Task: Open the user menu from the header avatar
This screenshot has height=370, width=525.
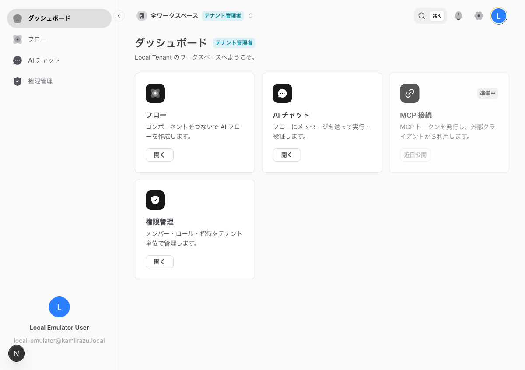Action: pyautogui.click(x=499, y=16)
